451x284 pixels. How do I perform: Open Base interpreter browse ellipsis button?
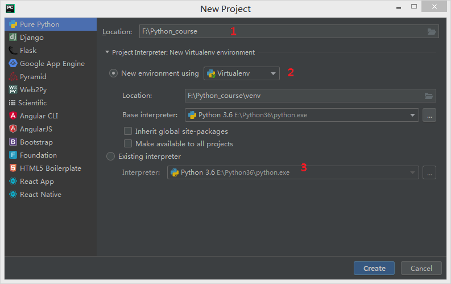tap(429, 115)
